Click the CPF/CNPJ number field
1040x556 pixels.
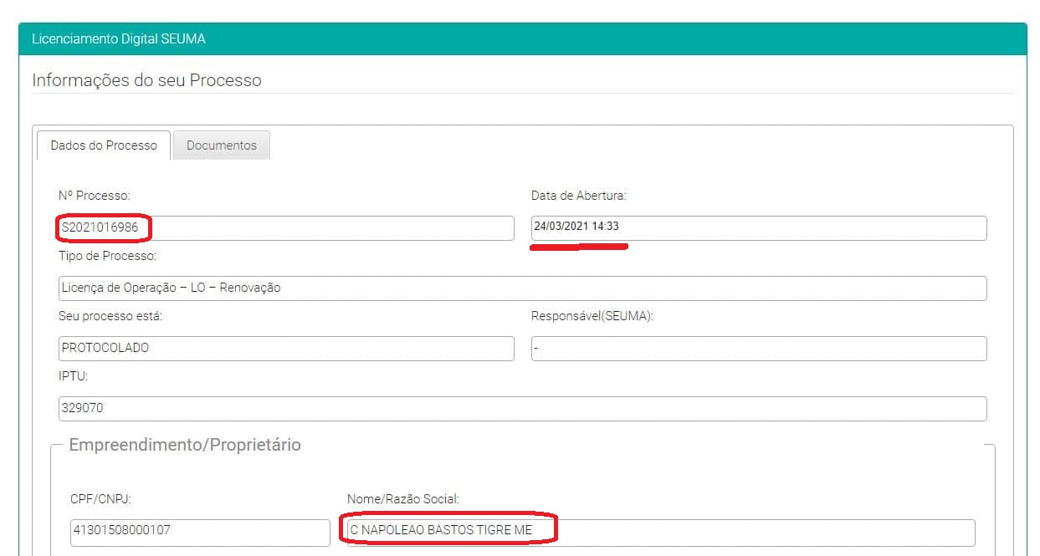pos(200,532)
